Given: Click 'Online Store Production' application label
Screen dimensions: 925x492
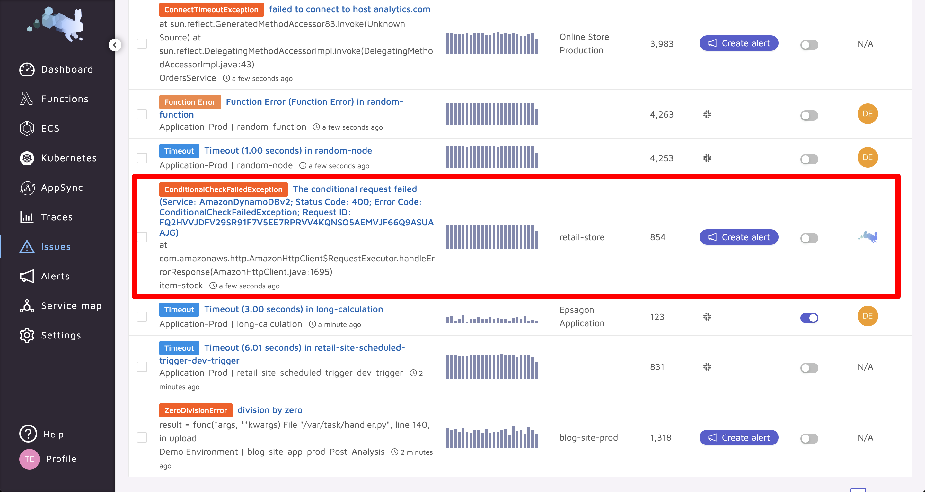Looking at the screenshot, I should click(x=584, y=44).
